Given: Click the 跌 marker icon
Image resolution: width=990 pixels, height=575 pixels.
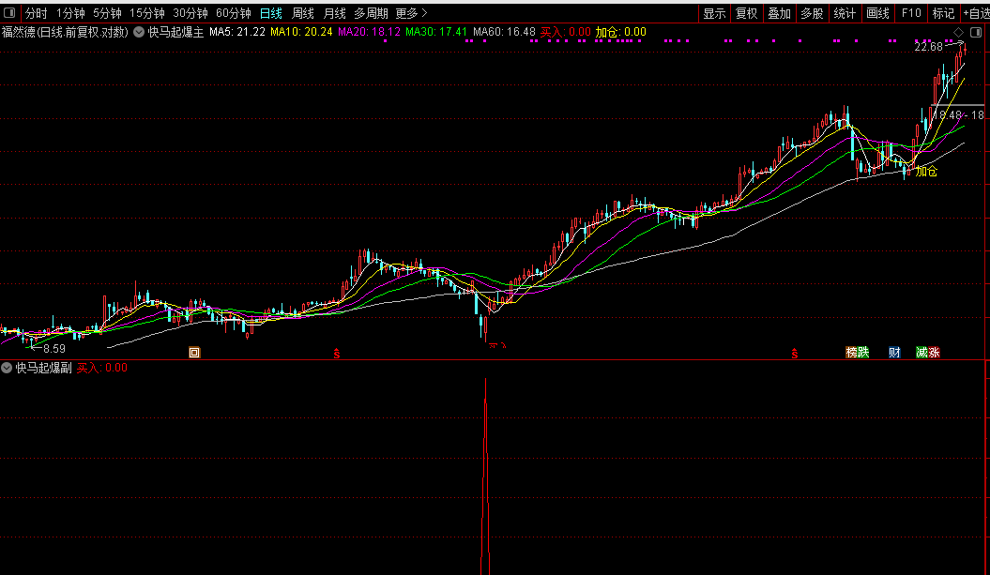Looking at the screenshot, I should click(x=863, y=352).
